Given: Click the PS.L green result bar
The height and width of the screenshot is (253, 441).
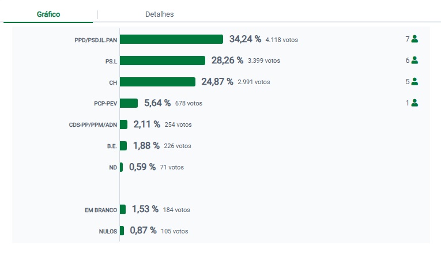Looking at the screenshot, I should tap(163, 61).
